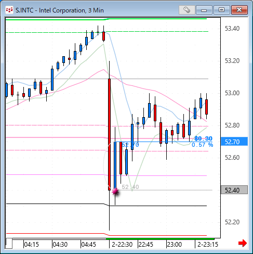Click the 53.40 price axis label
253x254 pixels.
coord(232,29)
